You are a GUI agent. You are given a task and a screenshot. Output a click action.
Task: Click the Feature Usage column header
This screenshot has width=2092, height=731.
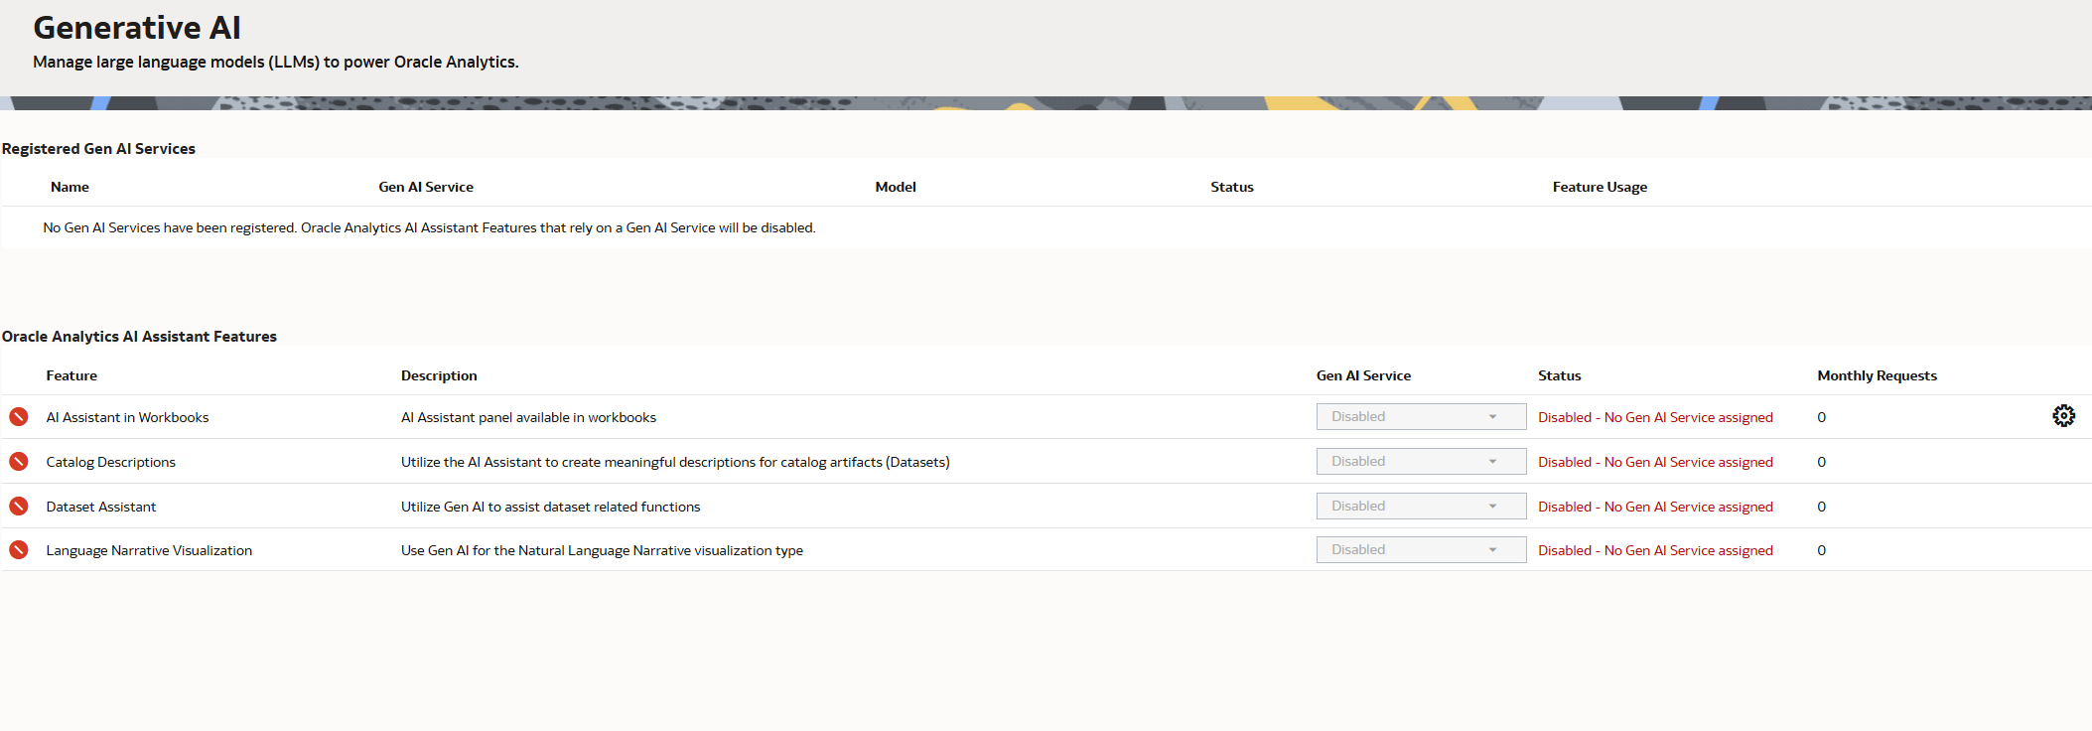pyautogui.click(x=1600, y=187)
